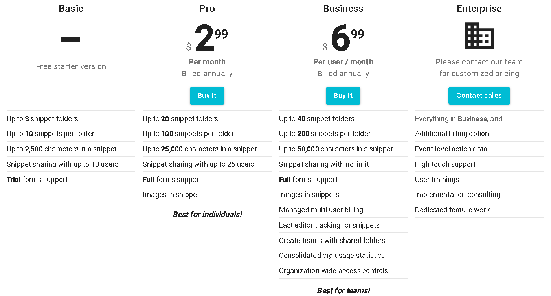Click 'Images in snippets' under Pro
The width and height of the screenshot is (551, 296).
pyautogui.click(x=173, y=195)
